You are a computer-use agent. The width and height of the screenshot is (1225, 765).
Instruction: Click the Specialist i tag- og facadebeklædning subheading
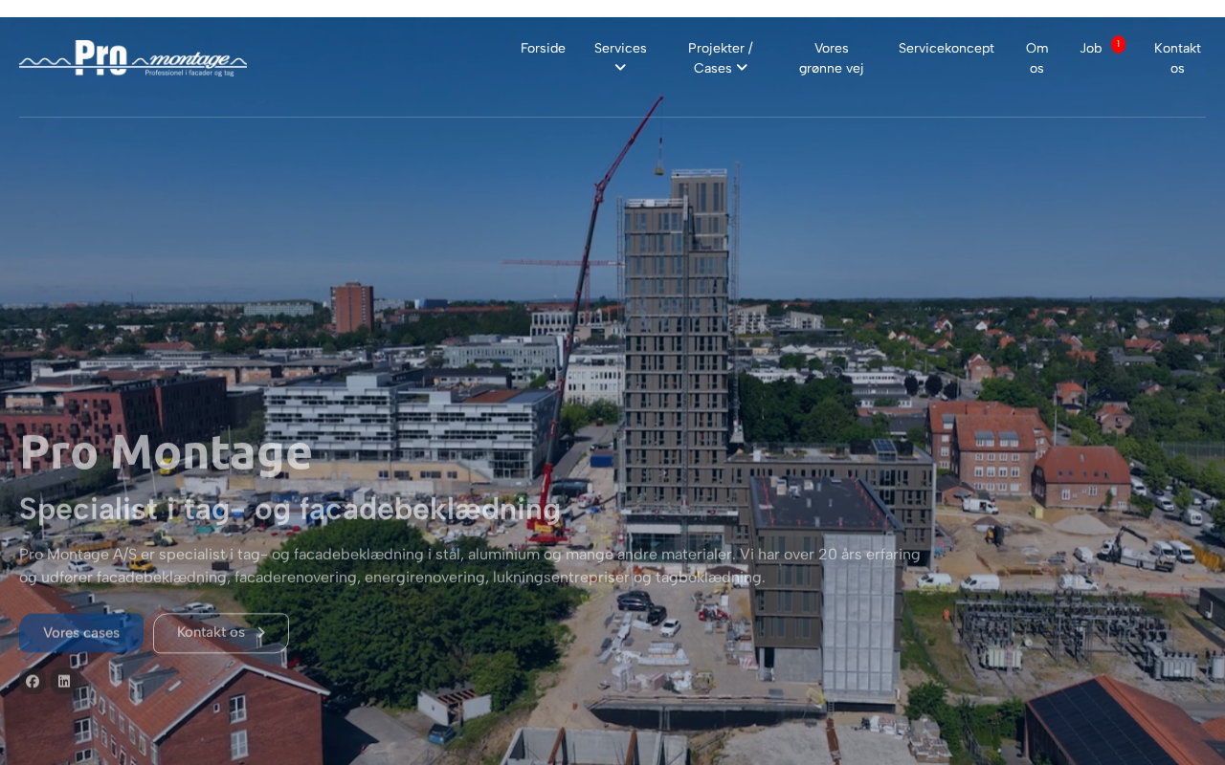(290, 510)
